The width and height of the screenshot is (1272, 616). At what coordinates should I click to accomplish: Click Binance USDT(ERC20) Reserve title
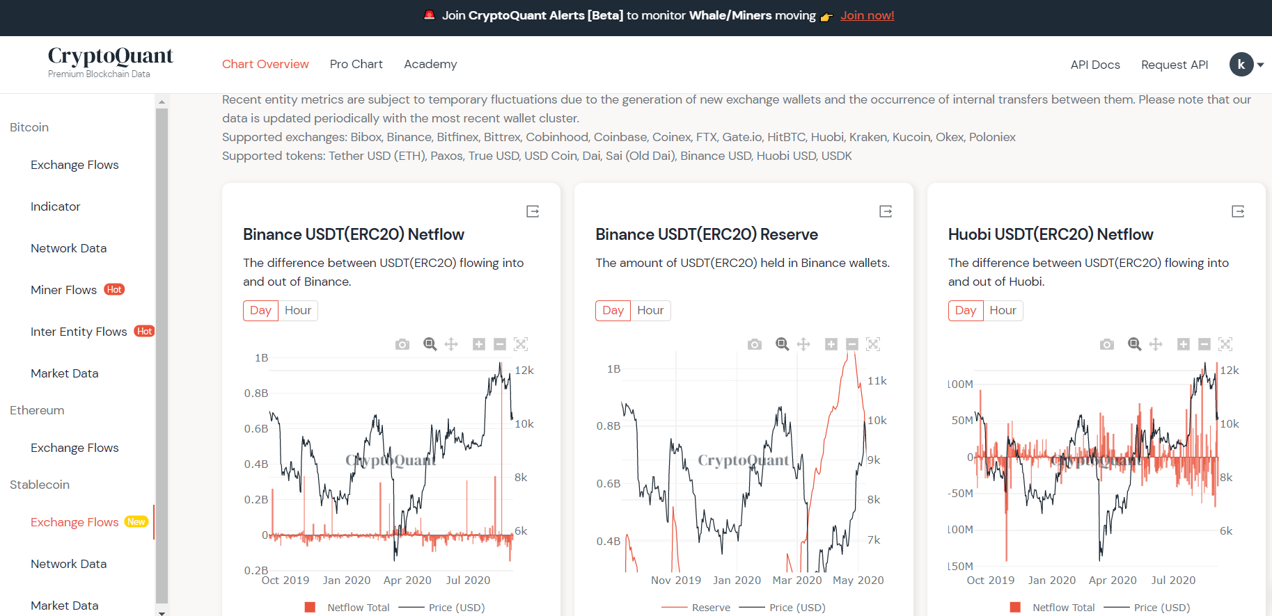point(707,234)
